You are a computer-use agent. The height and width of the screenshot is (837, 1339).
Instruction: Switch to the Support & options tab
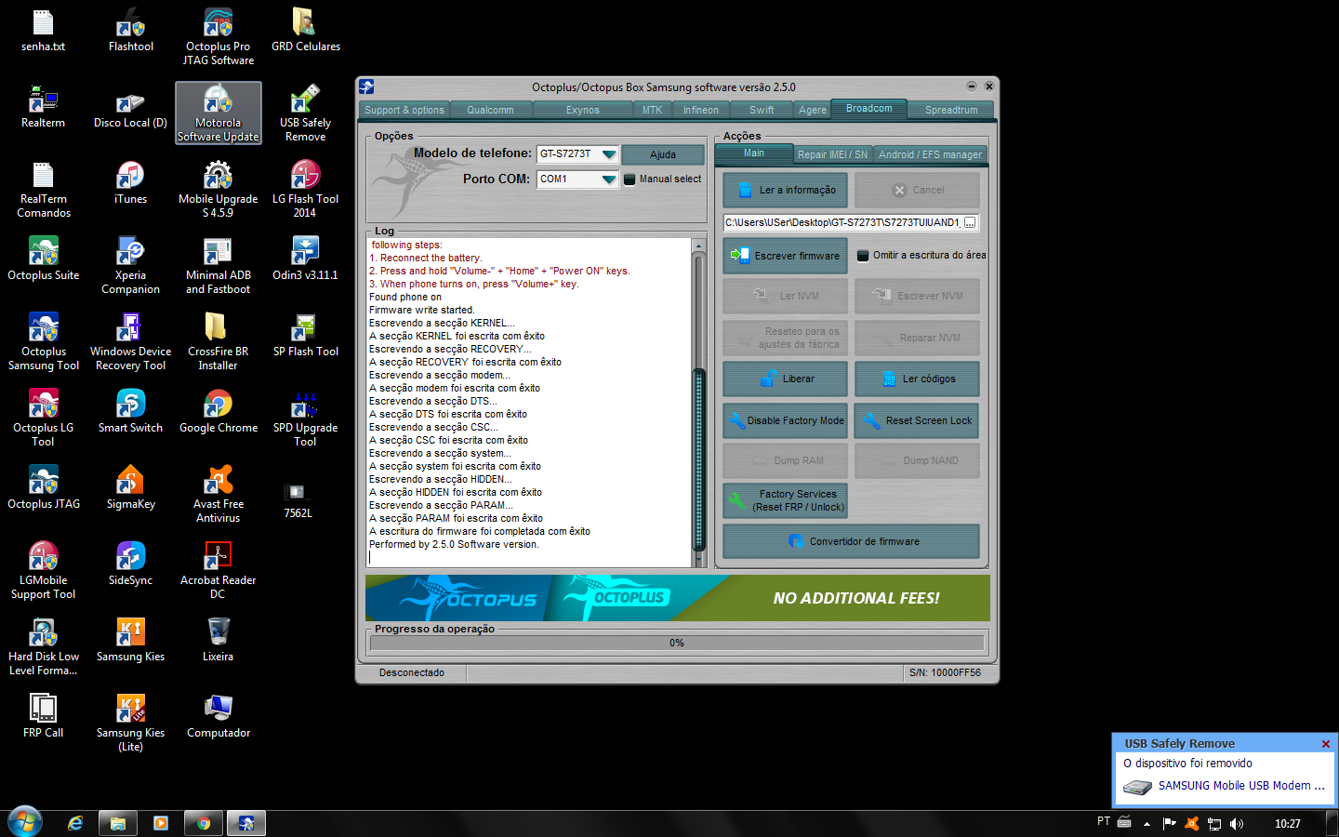pos(404,110)
